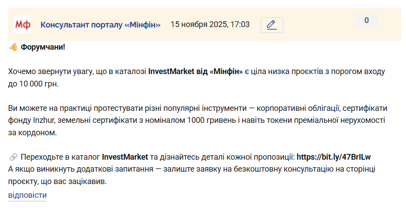
Task: Click відповісти to reply to the post
Action: click(x=27, y=195)
